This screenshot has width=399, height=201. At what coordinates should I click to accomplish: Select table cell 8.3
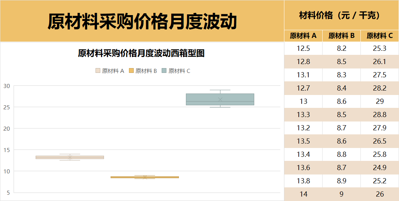click(341, 75)
